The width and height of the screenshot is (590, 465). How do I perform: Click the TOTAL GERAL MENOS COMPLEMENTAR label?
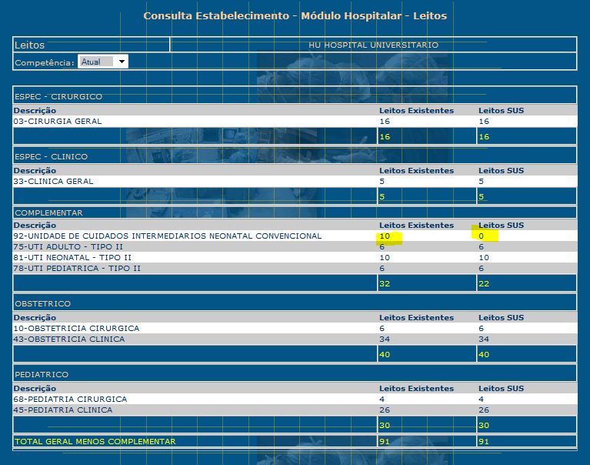tap(95, 441)
